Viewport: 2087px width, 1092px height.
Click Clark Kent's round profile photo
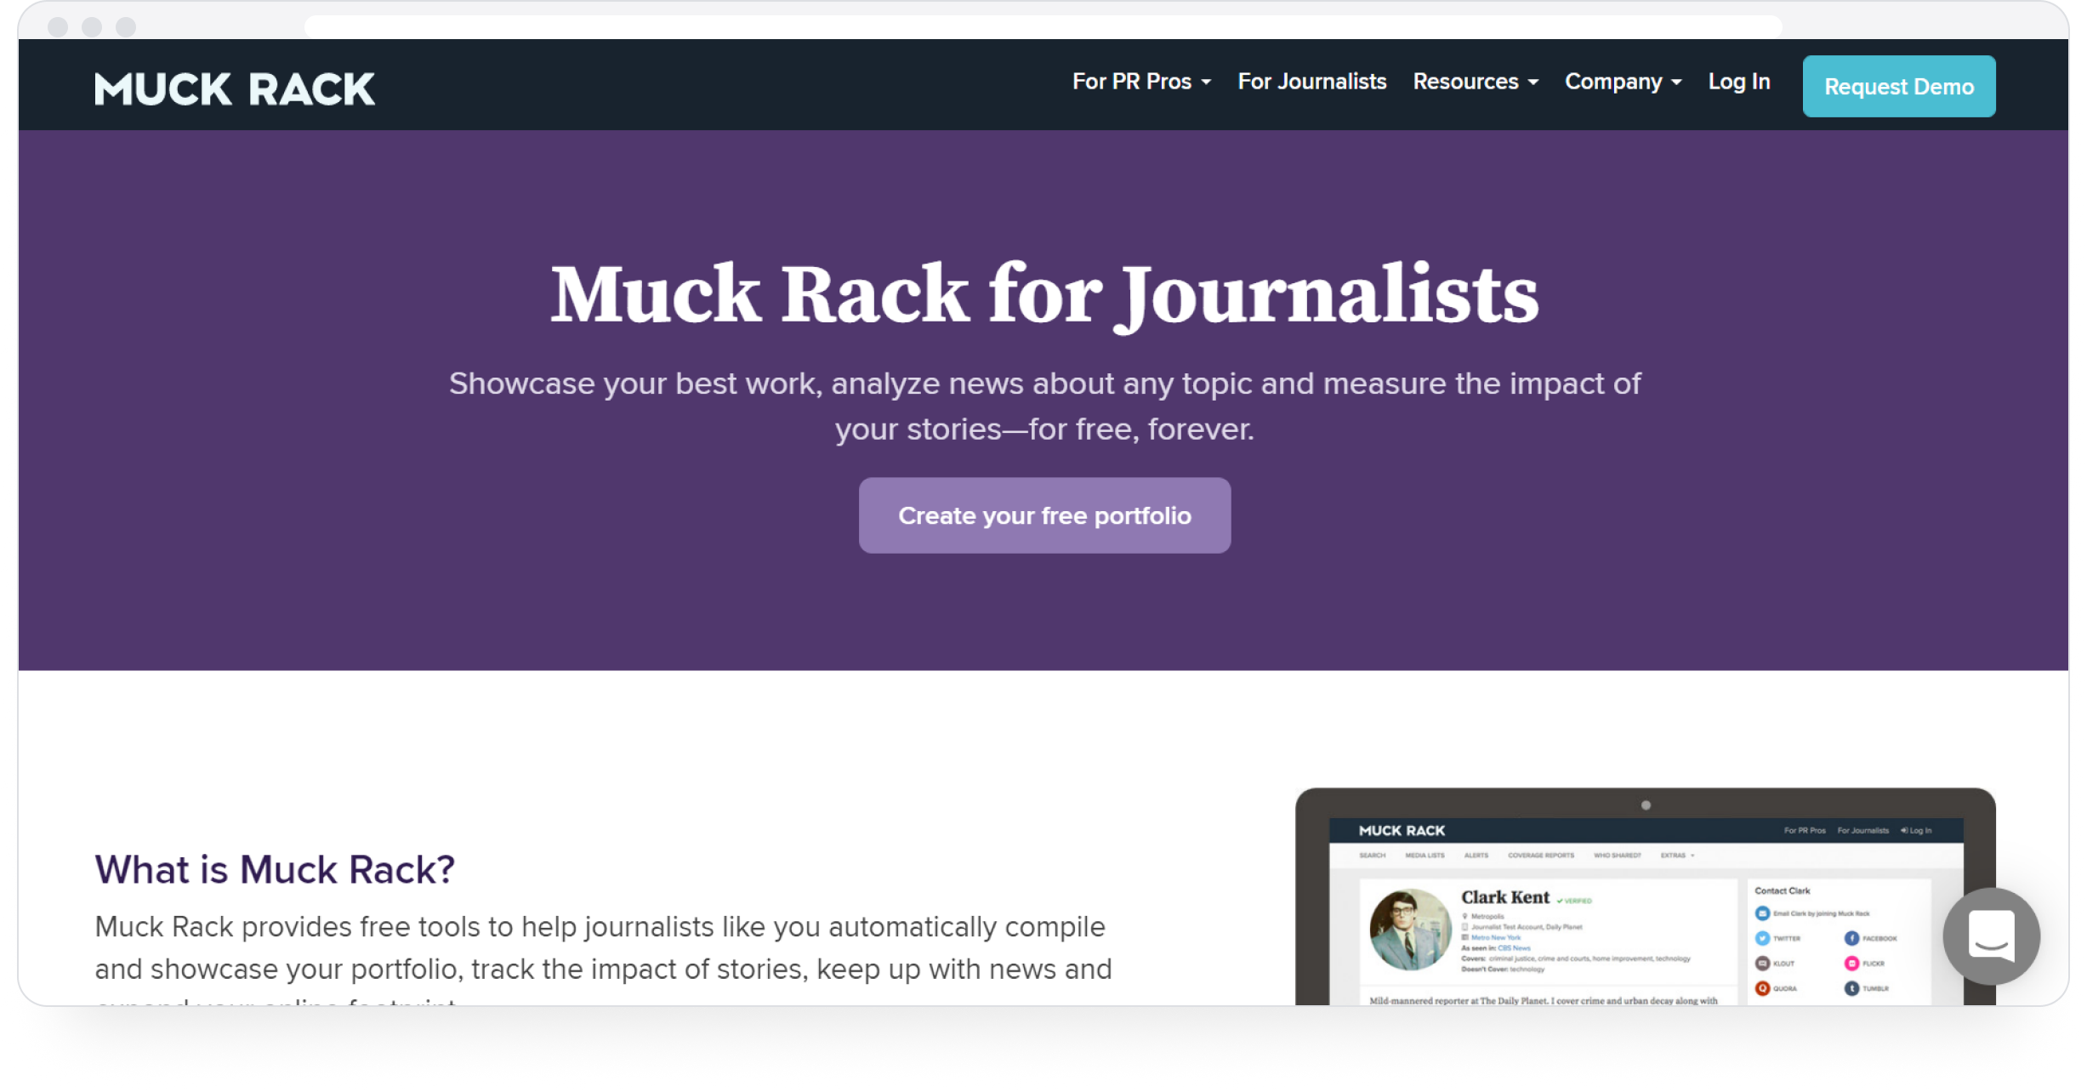[1410, 930]
